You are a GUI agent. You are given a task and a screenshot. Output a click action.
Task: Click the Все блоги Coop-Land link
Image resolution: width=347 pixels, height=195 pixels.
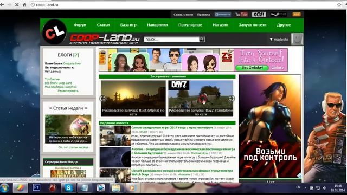coord(59,83)
